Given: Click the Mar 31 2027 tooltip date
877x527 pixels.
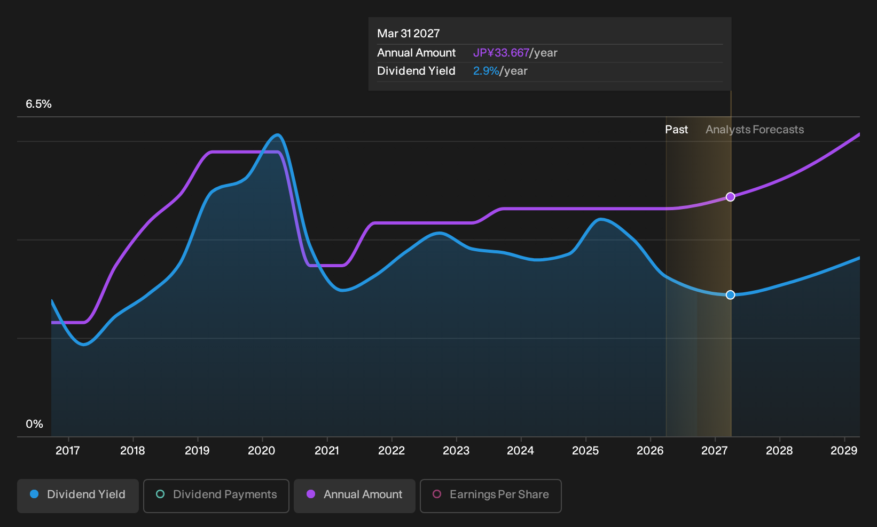Looking at the screenshot, I should click(x=409, y=34).
